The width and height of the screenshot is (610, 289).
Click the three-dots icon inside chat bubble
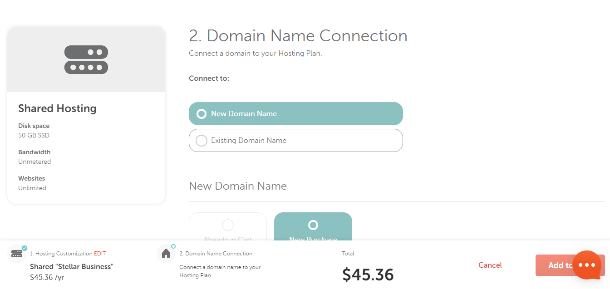point(587,264)
